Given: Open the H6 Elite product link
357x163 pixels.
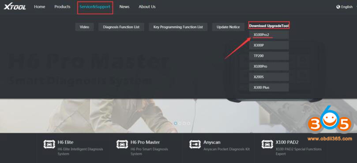Looking at the screenshot, I should click(65, 142).
